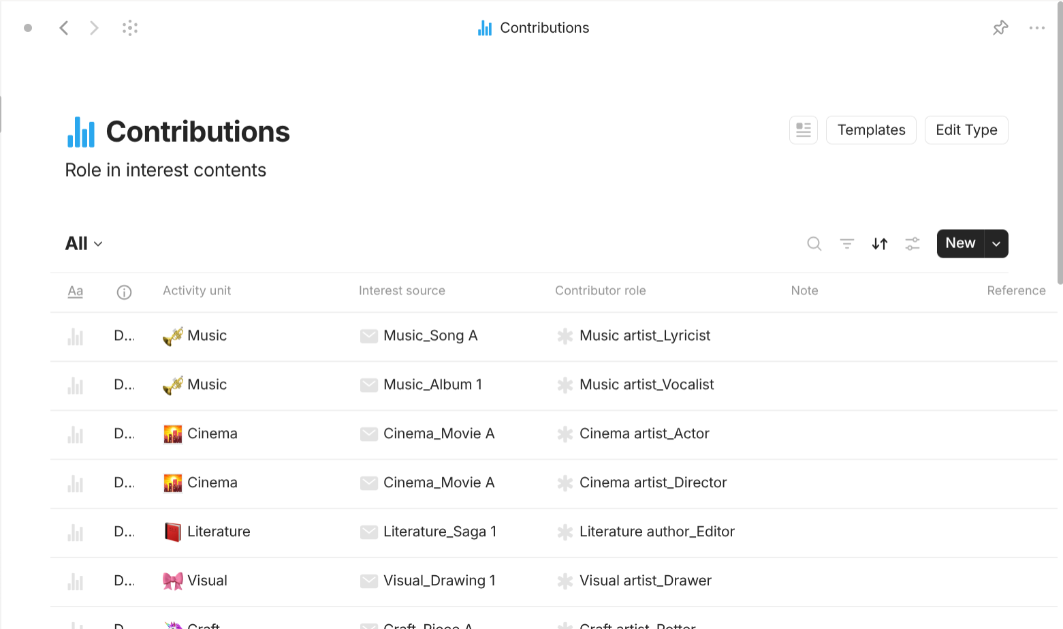Open the more options ellipsis menu
1063x629 pixels.
[x=1037, y=27]
